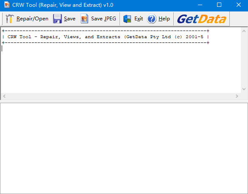The height and width of the screenshot is (194, 248).
Task: Click the log pane scroll up arrow
Action: (244, 31)
